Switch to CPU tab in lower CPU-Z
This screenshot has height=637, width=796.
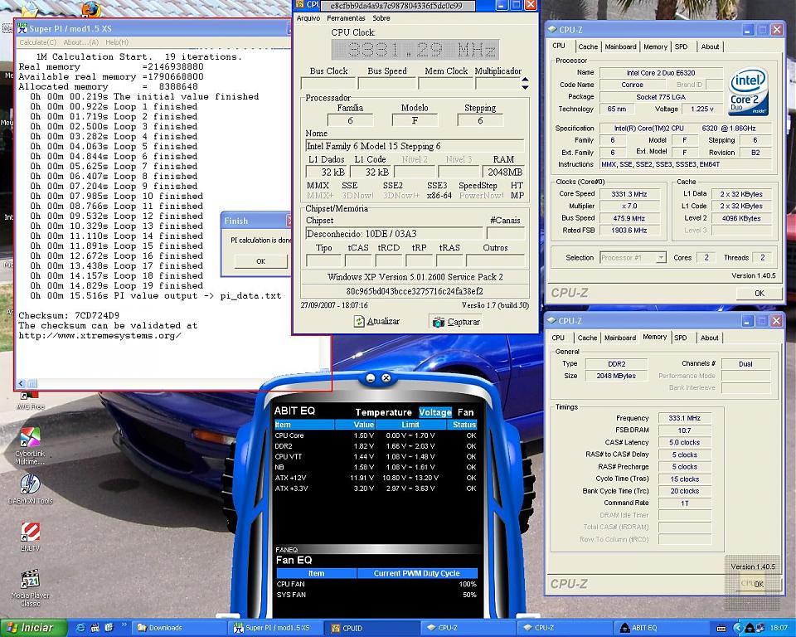tap(558, 338)
